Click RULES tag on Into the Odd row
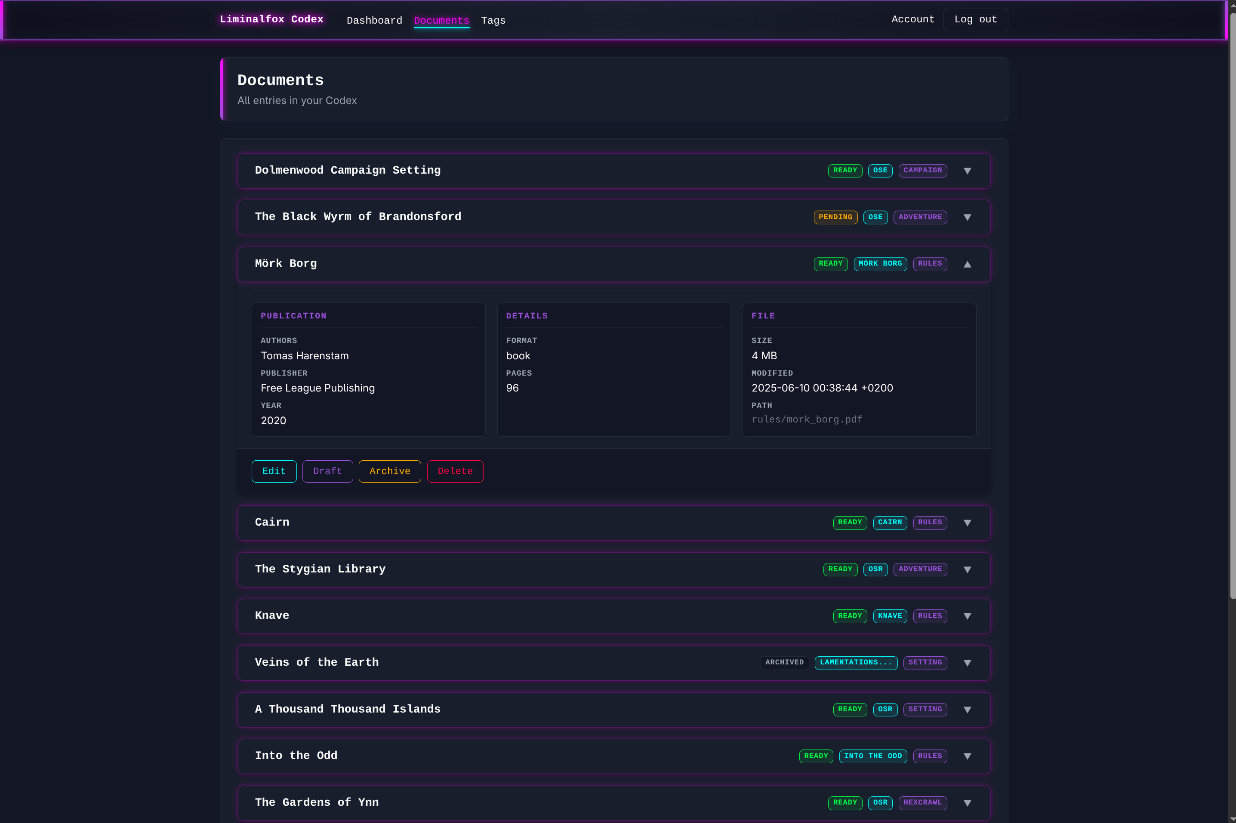This screenshot has width=1236, height=823. coord(930,756)
